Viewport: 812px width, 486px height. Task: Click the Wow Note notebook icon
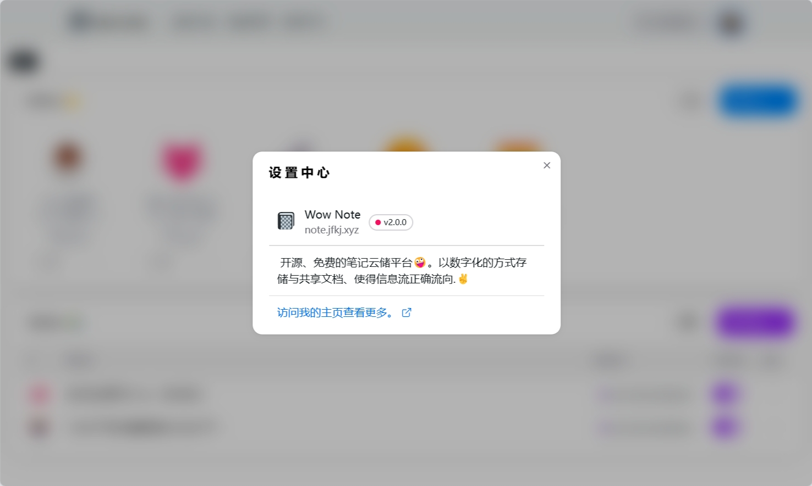click(x=286, y=221)
